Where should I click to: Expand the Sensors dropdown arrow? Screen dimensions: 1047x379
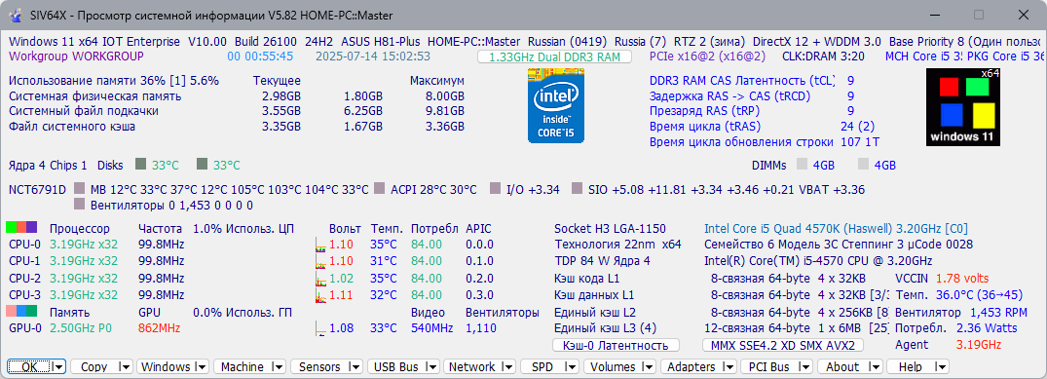(x=355, y=366)
